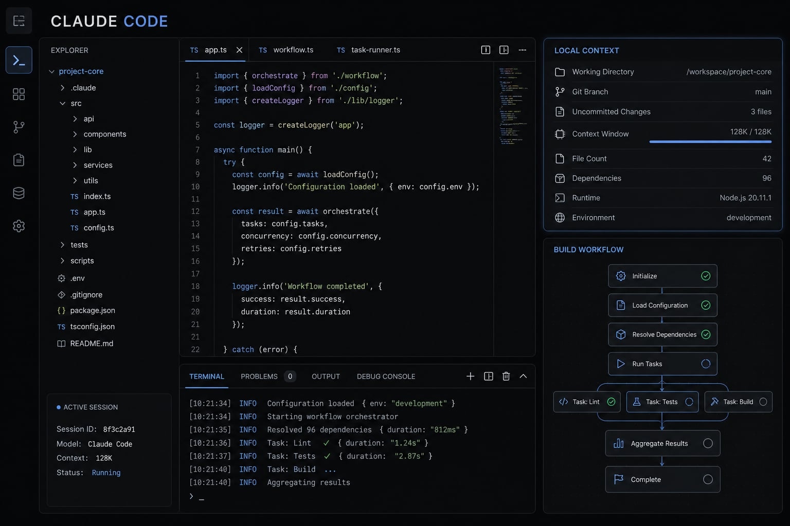Screen dimensions: 790x526
Task: Collapse the src folder
Action: coord(63,103)
